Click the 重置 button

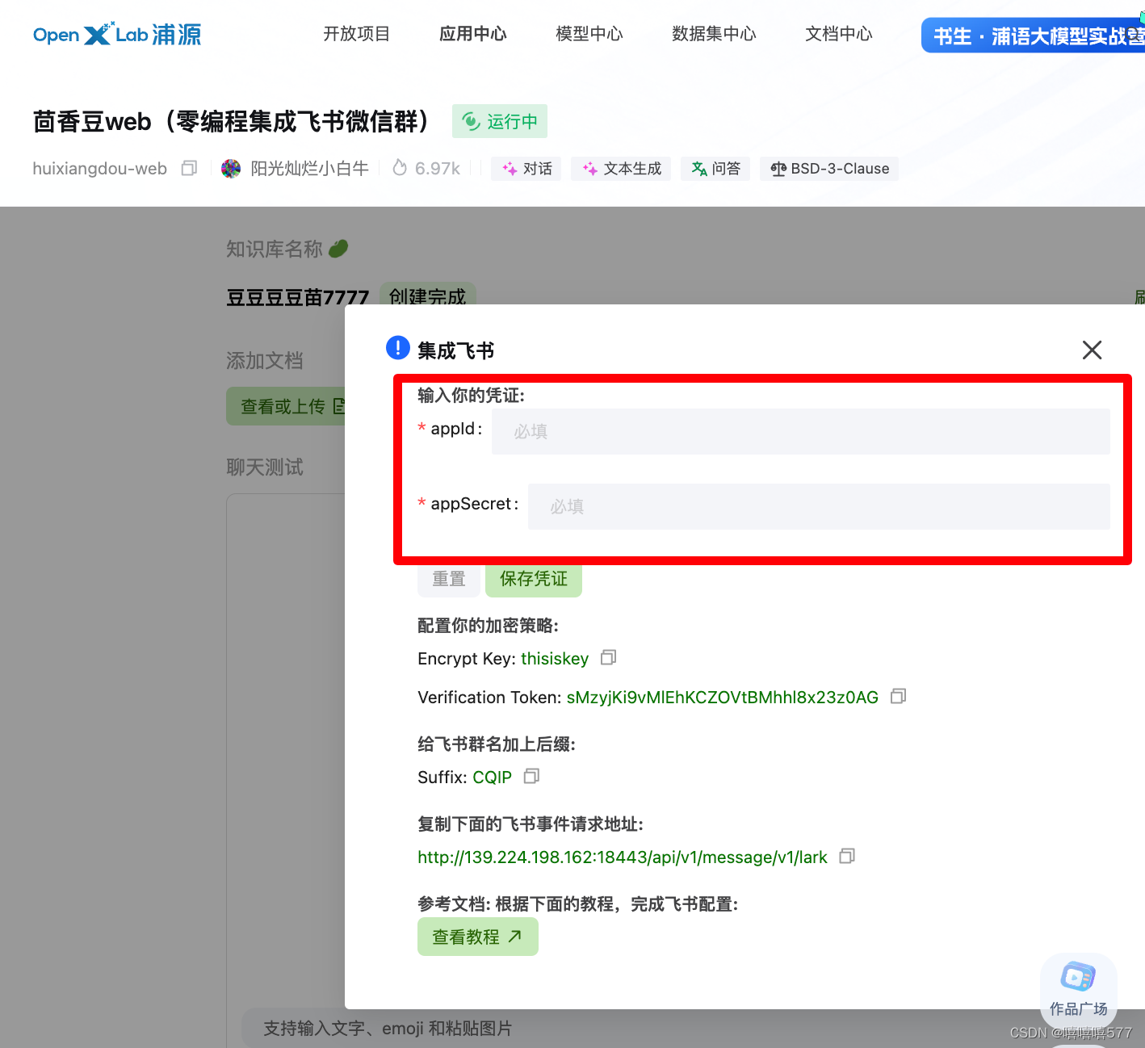pyautogui.click(x=449, y=579)
